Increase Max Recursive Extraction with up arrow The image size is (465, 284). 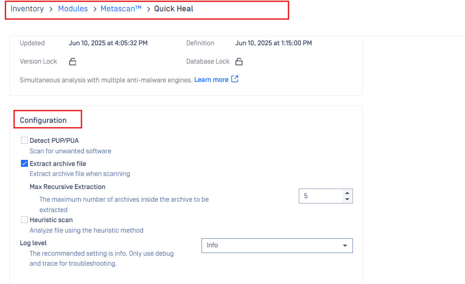click(x=347, y=193)
